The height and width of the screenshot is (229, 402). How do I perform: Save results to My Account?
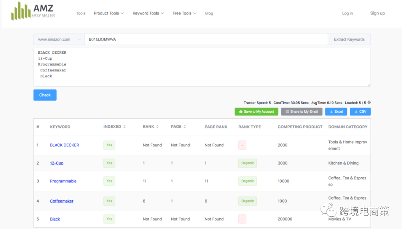point(256,112)
